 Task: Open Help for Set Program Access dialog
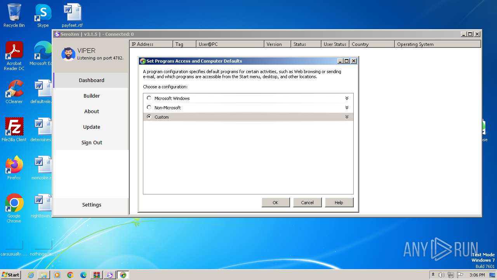point(339,203)
